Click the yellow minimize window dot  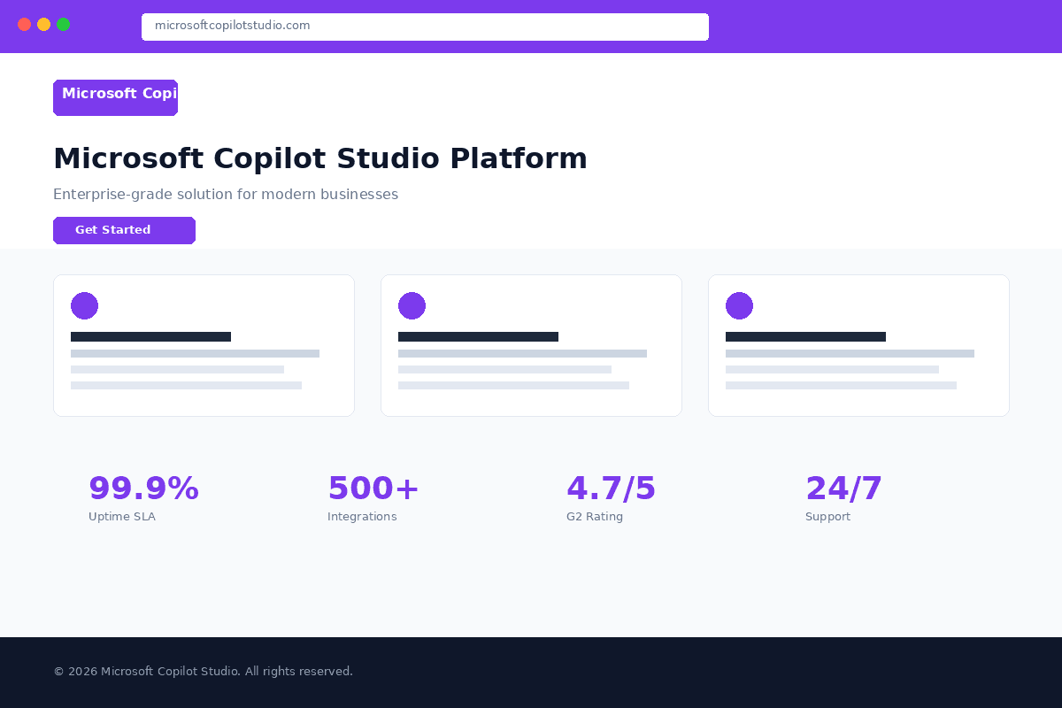point(43,24)
